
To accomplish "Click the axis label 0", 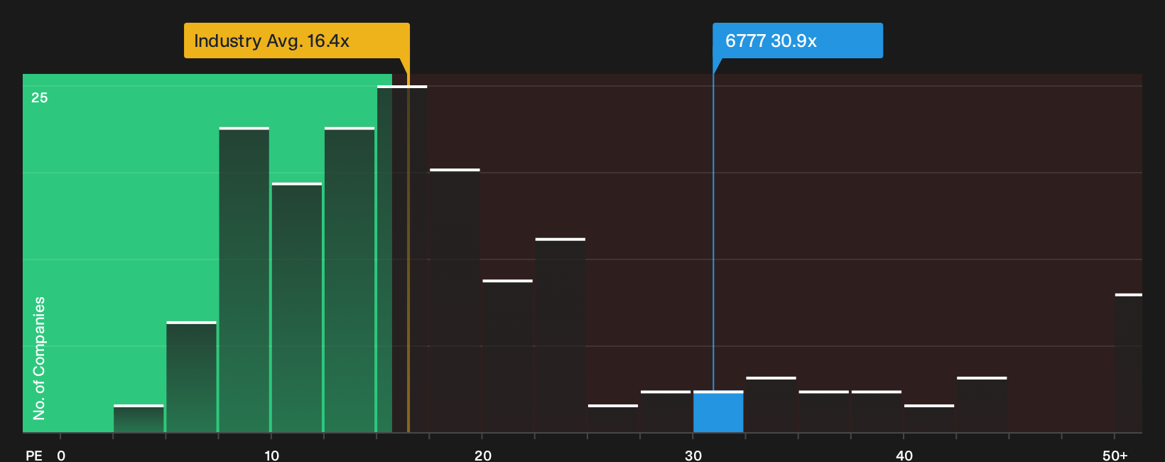I will click(x=61, y=455).
